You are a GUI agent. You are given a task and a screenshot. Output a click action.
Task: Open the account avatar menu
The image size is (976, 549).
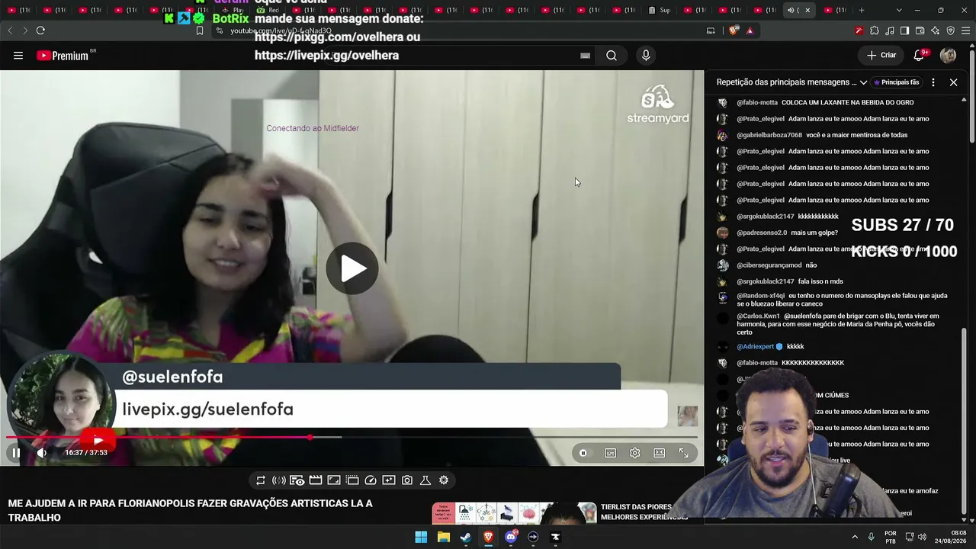pos(949,55)
